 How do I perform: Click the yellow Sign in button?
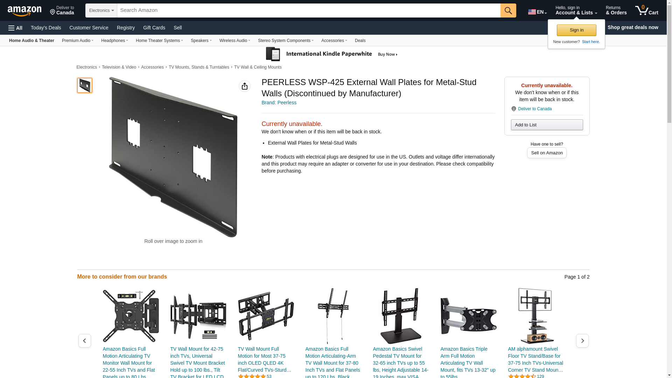click(x=576, y=30)
